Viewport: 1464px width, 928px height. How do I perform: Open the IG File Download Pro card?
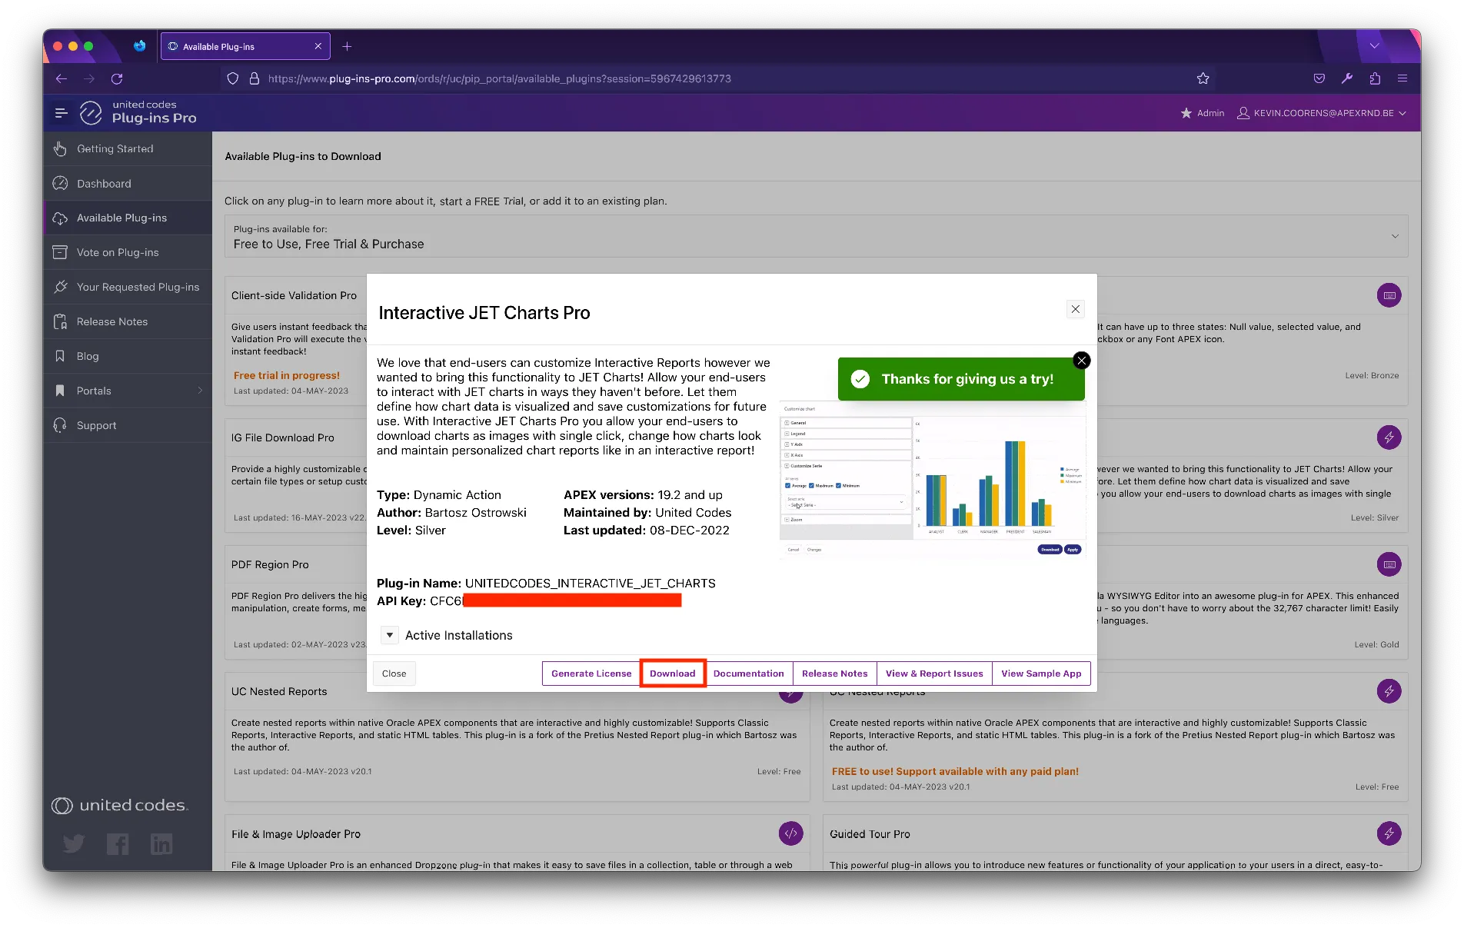point(283,437)
